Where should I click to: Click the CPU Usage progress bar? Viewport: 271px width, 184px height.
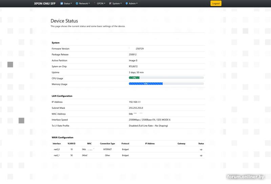point(166,78)
